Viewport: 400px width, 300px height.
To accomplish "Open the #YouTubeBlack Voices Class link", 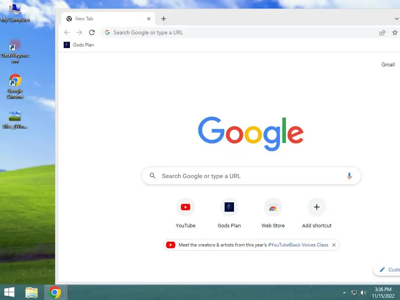I will (298, 245).
